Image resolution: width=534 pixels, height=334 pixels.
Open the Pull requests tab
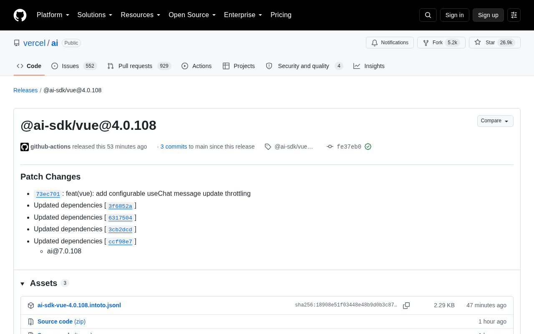[x=139, y=66]
